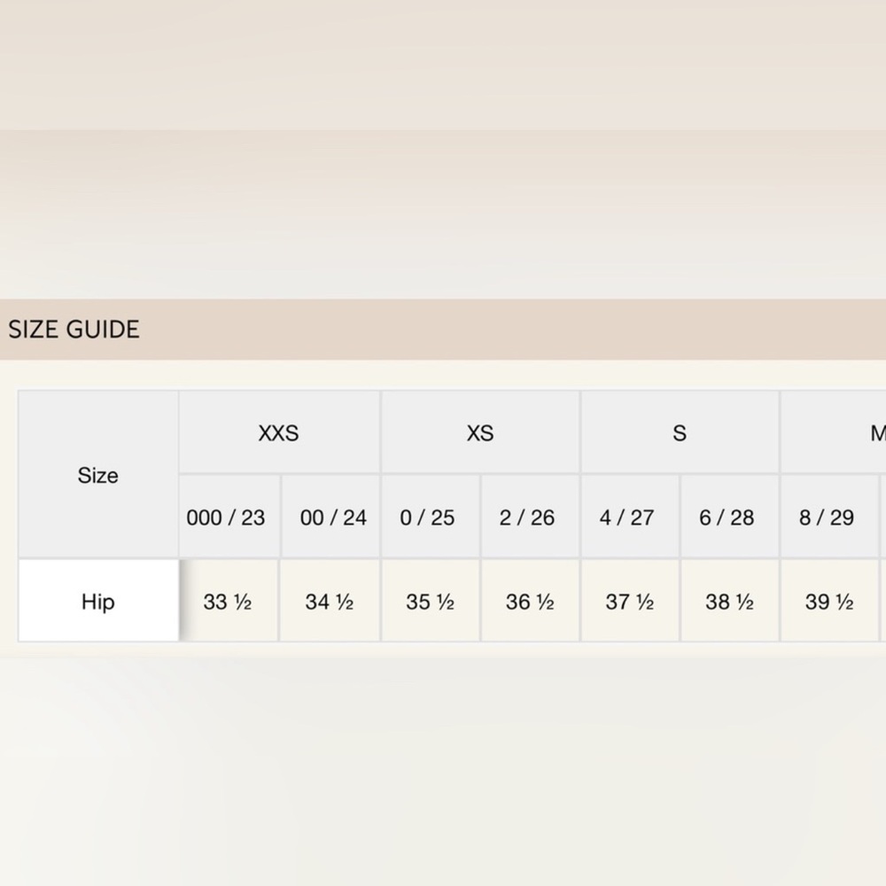
Task: Select size 6 / 28 cell
Action: 730,517
